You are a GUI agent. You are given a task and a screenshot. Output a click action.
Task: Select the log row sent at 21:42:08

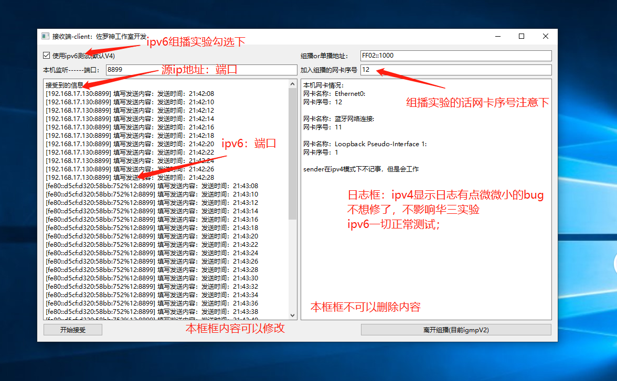click(130, 94)
